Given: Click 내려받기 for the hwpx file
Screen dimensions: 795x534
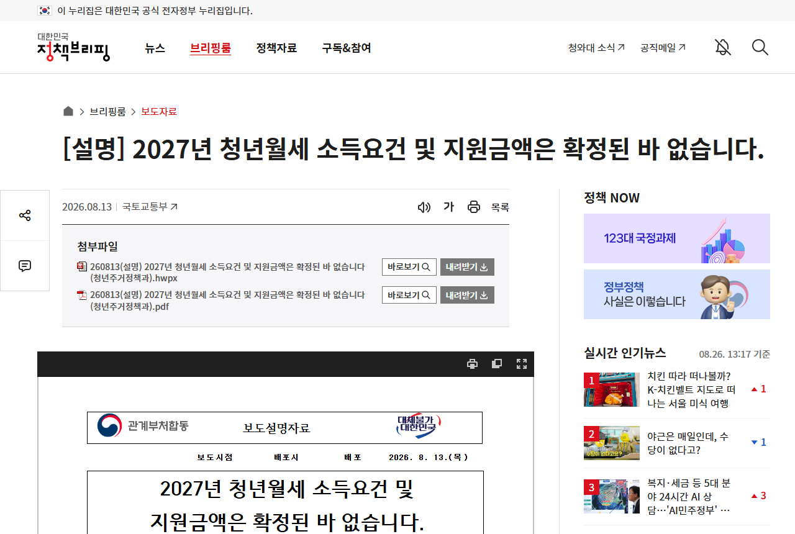Looking at the screenshot, I should 467,267.
